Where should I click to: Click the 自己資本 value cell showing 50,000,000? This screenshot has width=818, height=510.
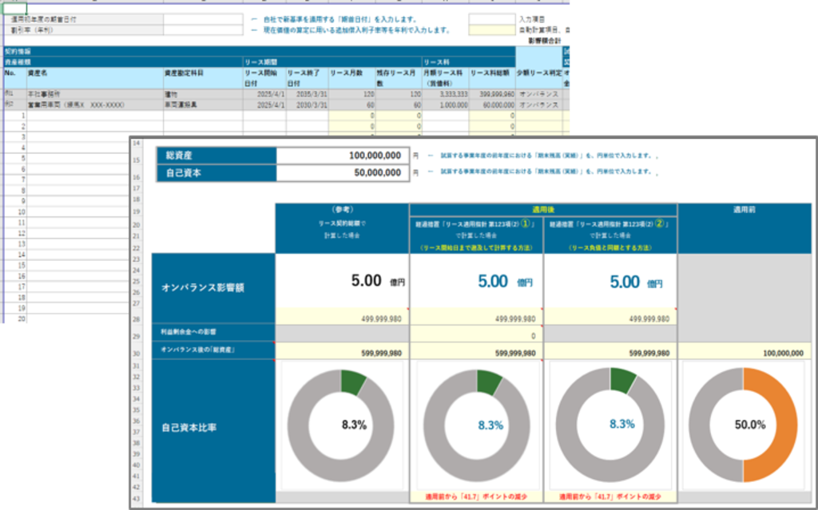click(342, 172)
